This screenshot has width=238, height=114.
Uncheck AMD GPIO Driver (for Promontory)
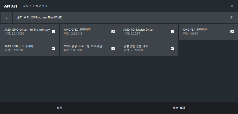tap(54, 32)
